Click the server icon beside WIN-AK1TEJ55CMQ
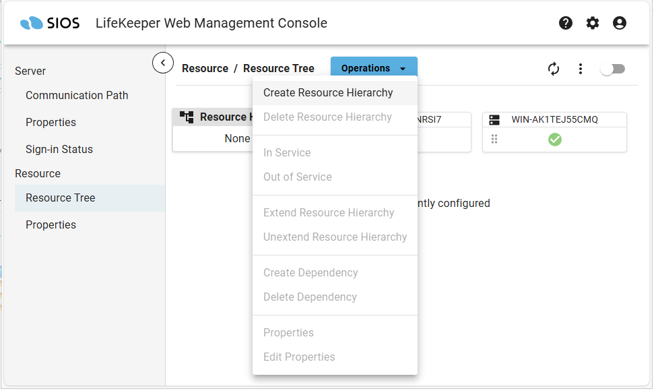 [494, 120]
